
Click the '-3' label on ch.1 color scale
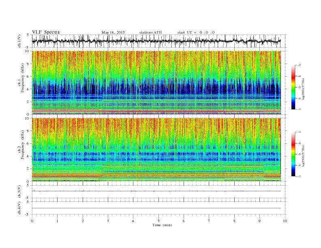coord(299,65)
